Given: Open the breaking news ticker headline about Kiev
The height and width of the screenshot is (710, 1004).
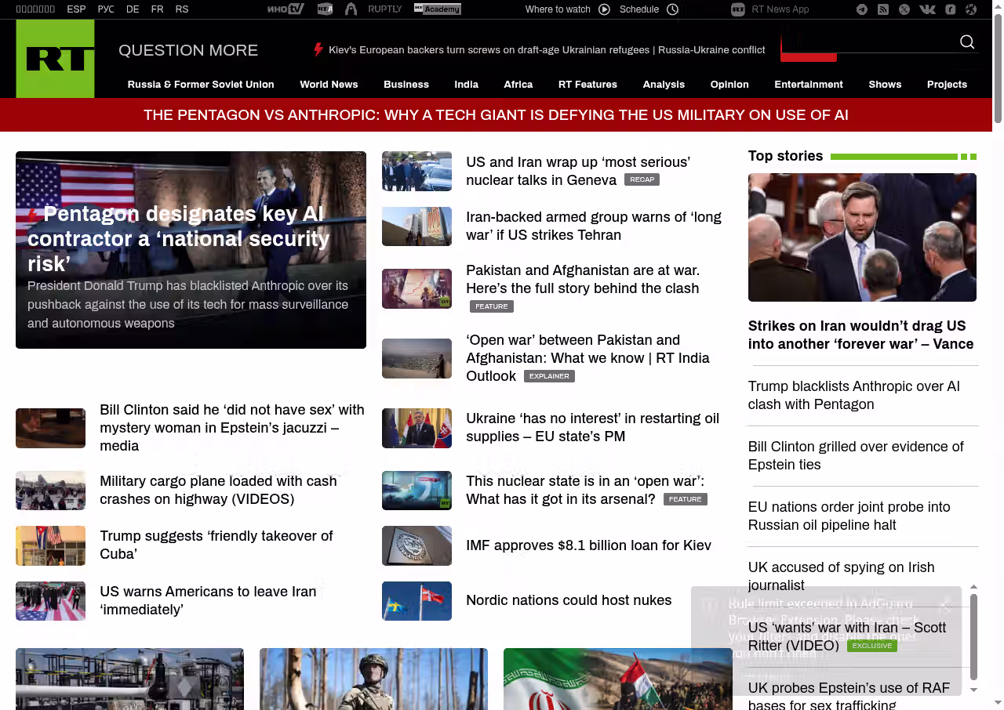Looking at the screenshot, I should (546, 50).
